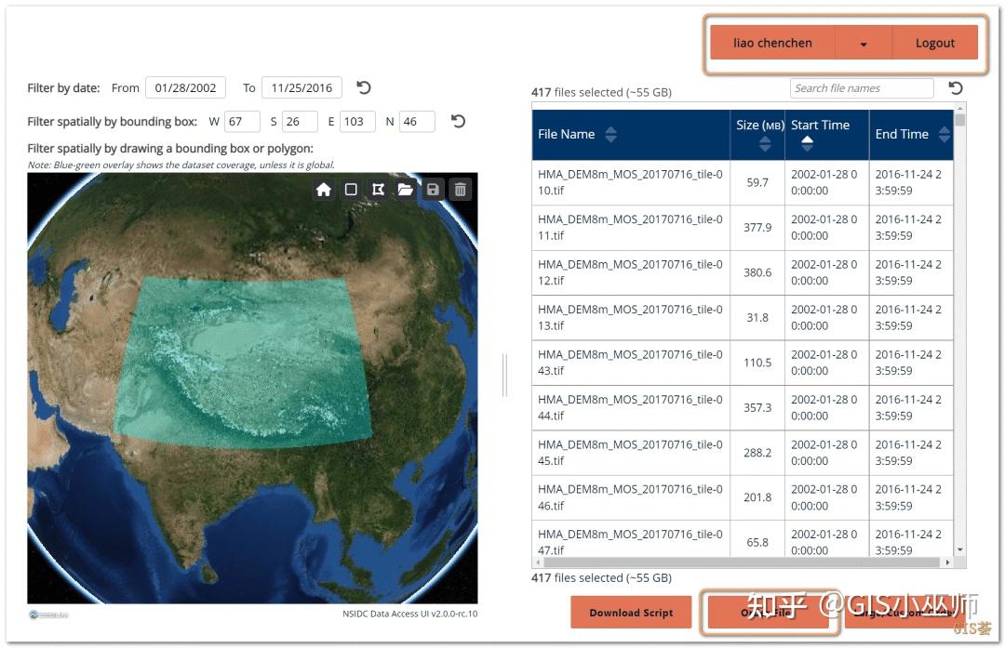Screen dimensions: 1005x648
Task: Expand the user account dropdown arrow
Action: click(864, 43)
